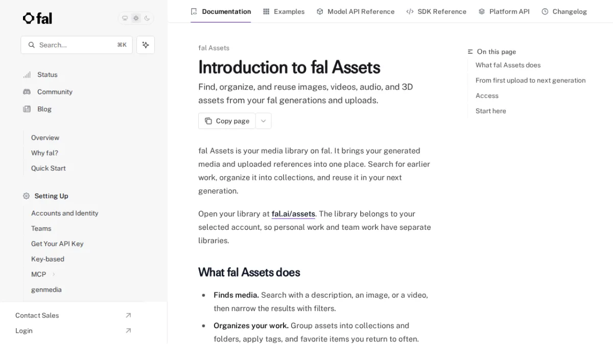Click the Community Discord icon
The height and width of the screenshot is (344, 613).
27,92
